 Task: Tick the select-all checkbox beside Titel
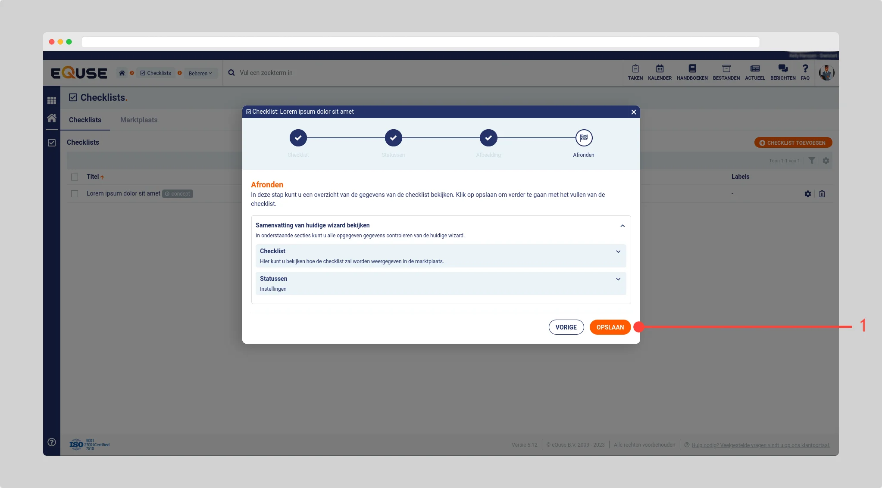pyautogui.click(x=75, y=177)
